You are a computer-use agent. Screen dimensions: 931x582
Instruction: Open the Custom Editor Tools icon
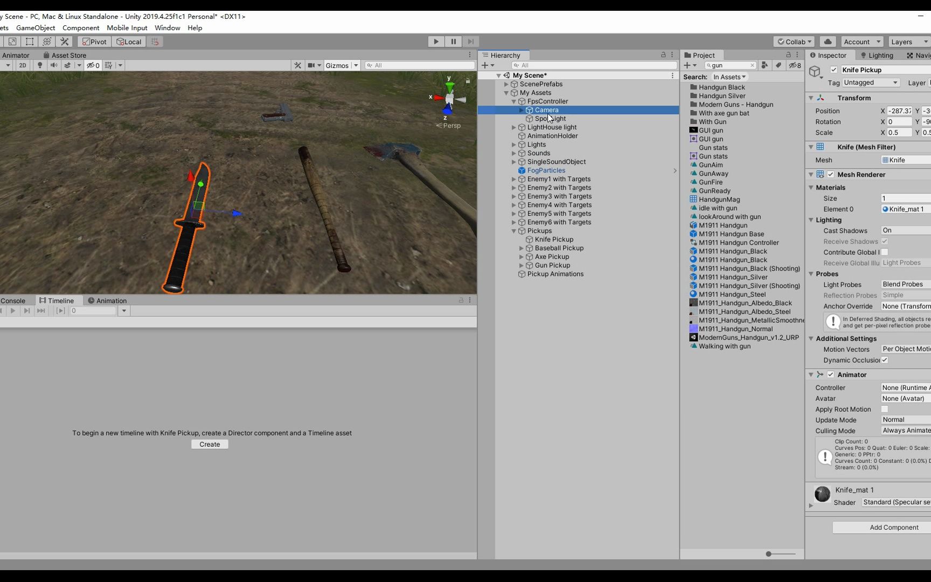(x=64, y=41)
